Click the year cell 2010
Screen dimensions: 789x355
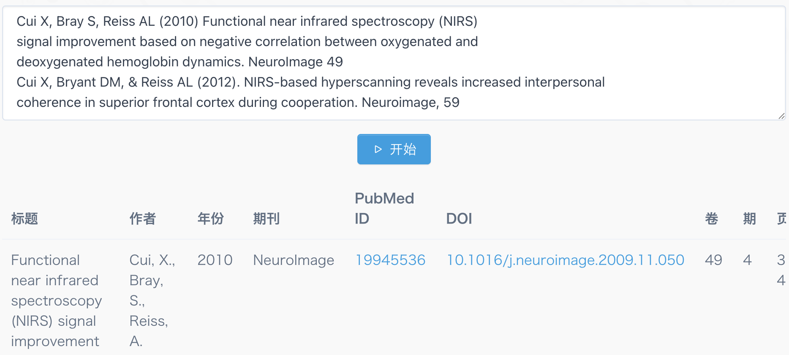pos(215,260)
